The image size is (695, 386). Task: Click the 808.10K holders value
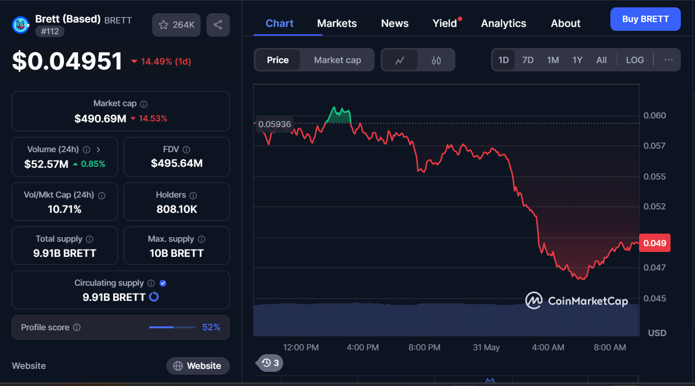click(177, 209)
